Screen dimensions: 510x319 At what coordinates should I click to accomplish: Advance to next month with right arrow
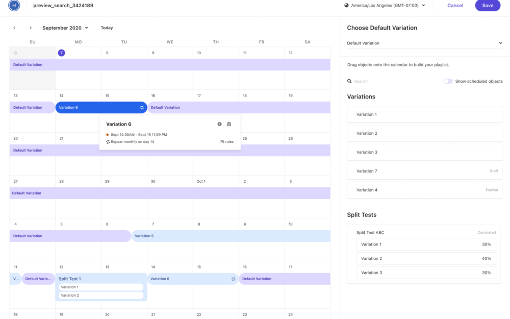[x=31, y=28]
